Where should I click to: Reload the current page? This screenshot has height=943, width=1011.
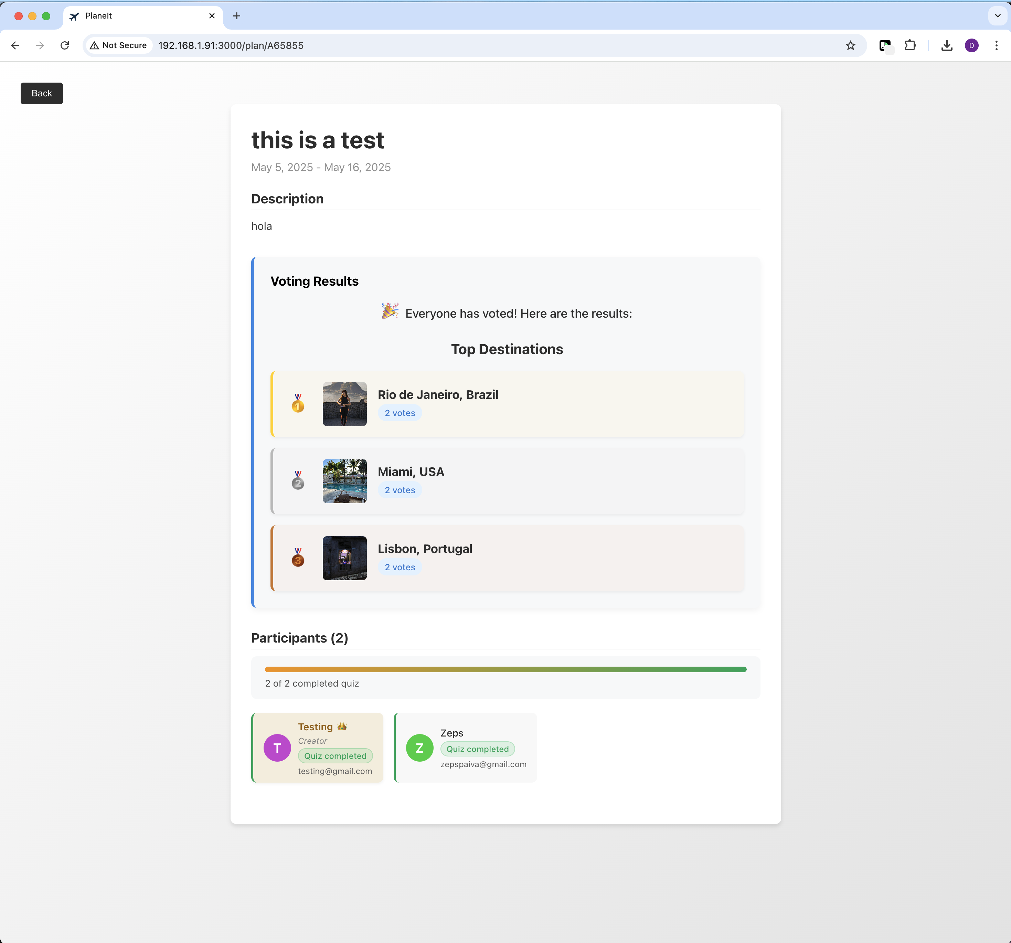65,45
